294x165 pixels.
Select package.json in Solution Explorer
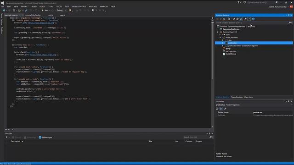click(231, 51)
